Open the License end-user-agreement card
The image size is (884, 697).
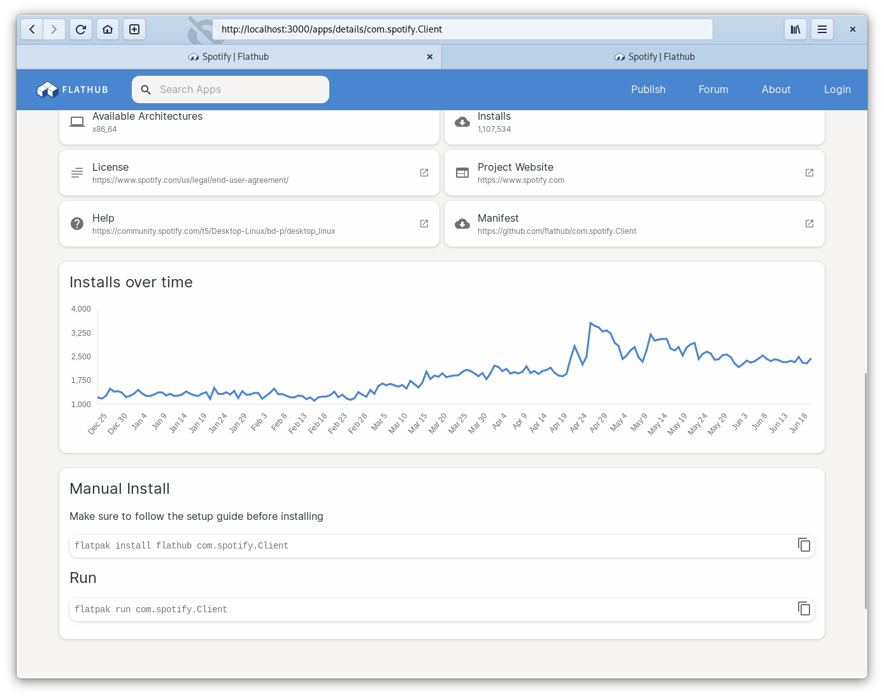coord(249,173)
